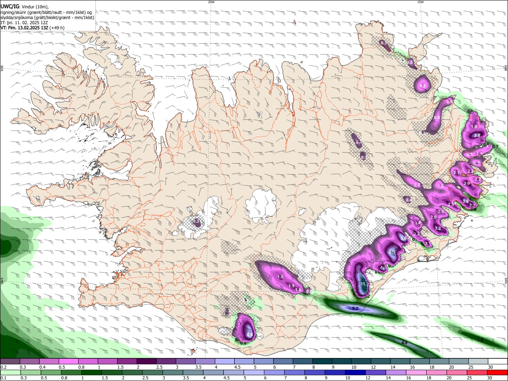Screen dimensions: 508x381
Task: Click the grey-purple 0.2 swatch in the top legend row
Action: point(10,361)
